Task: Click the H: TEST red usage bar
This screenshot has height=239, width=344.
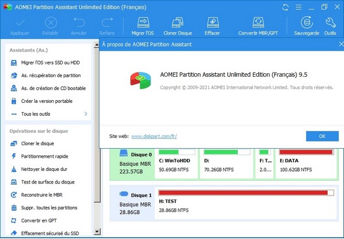Action: tap(246, 193)
